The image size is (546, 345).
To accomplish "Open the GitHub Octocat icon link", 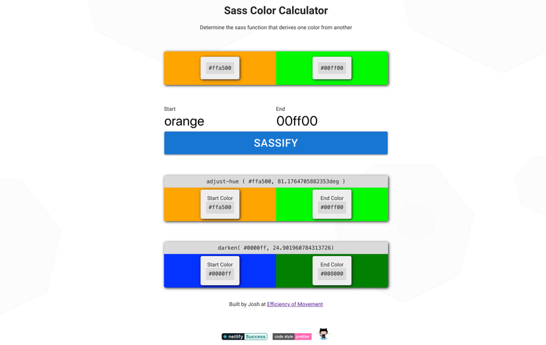I will (323, 334).
